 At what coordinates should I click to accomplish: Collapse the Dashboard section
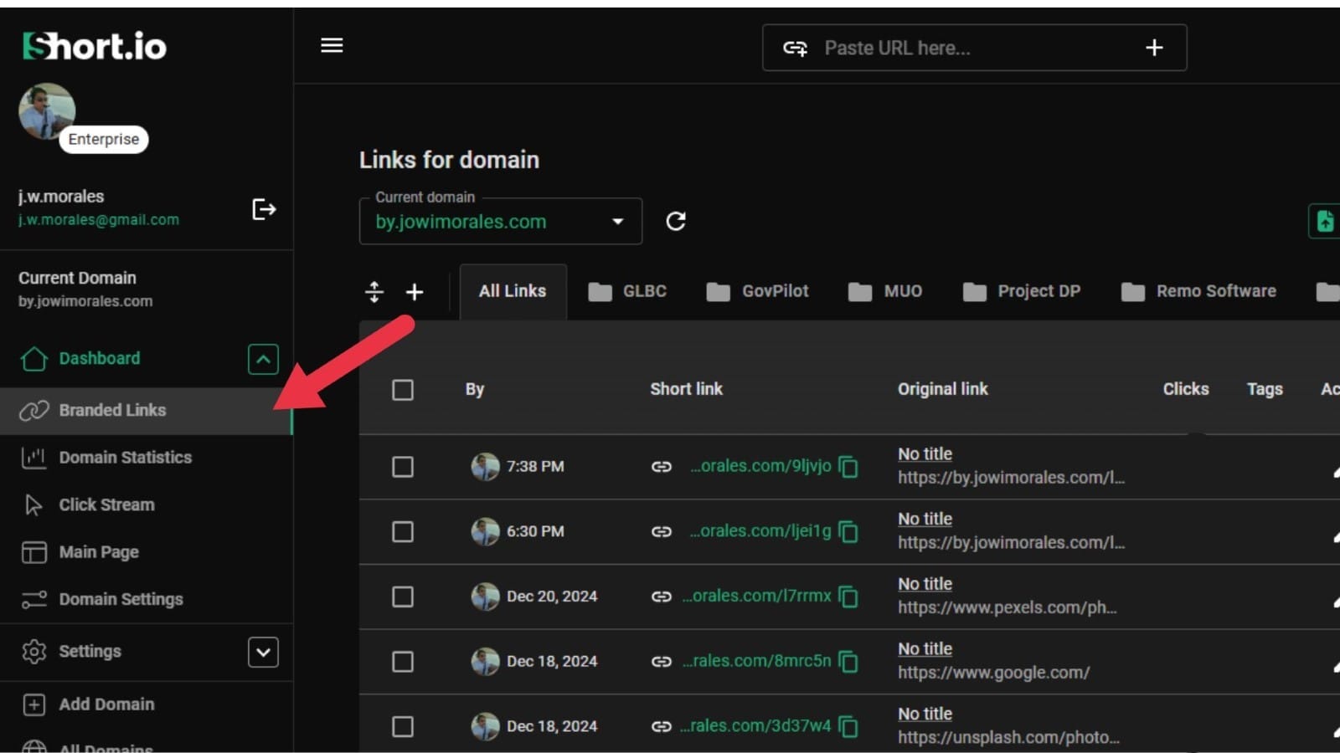click(263, 359)
